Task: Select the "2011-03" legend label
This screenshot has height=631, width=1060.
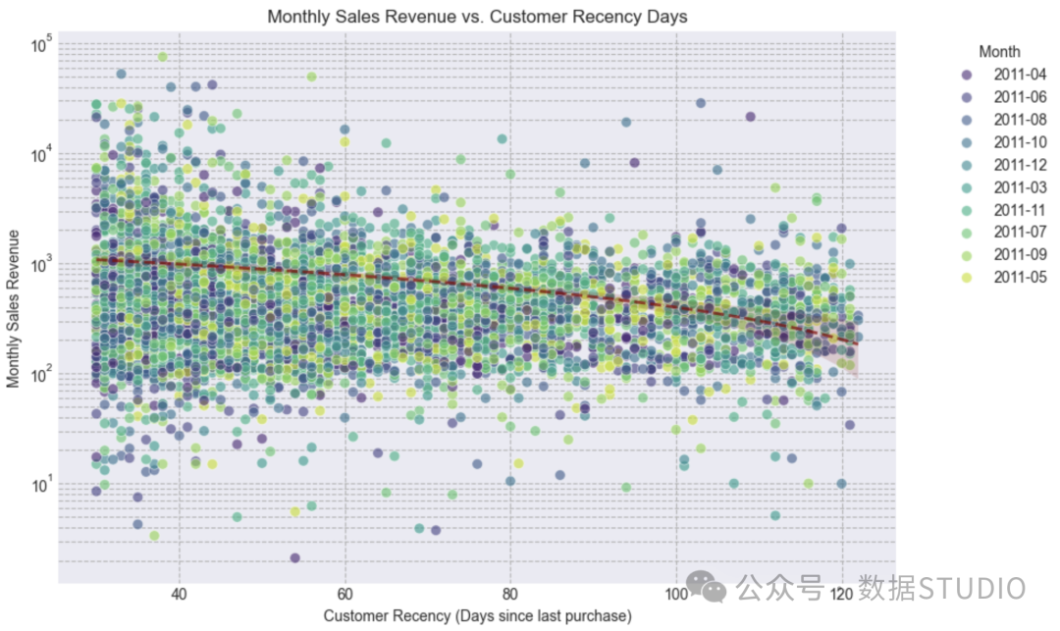Action: 1020,187
